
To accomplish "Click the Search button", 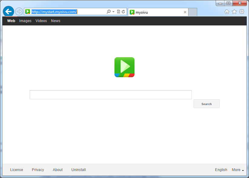I will [x=207, y=104].
